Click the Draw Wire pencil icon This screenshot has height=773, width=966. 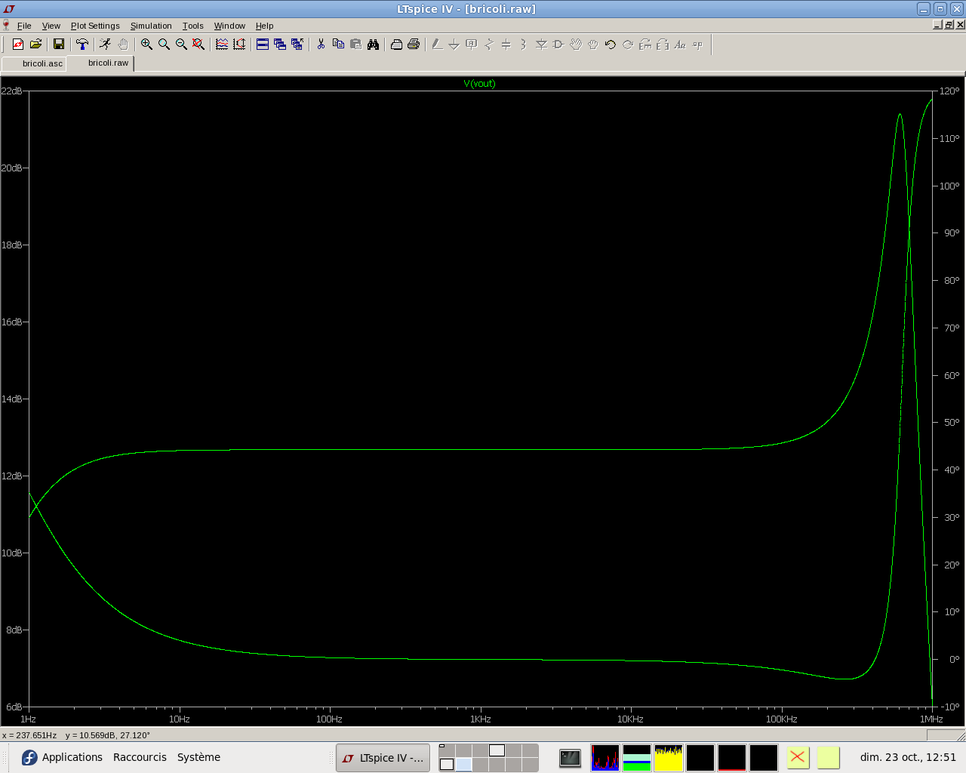pyautogui.click(x=437, y=45)
